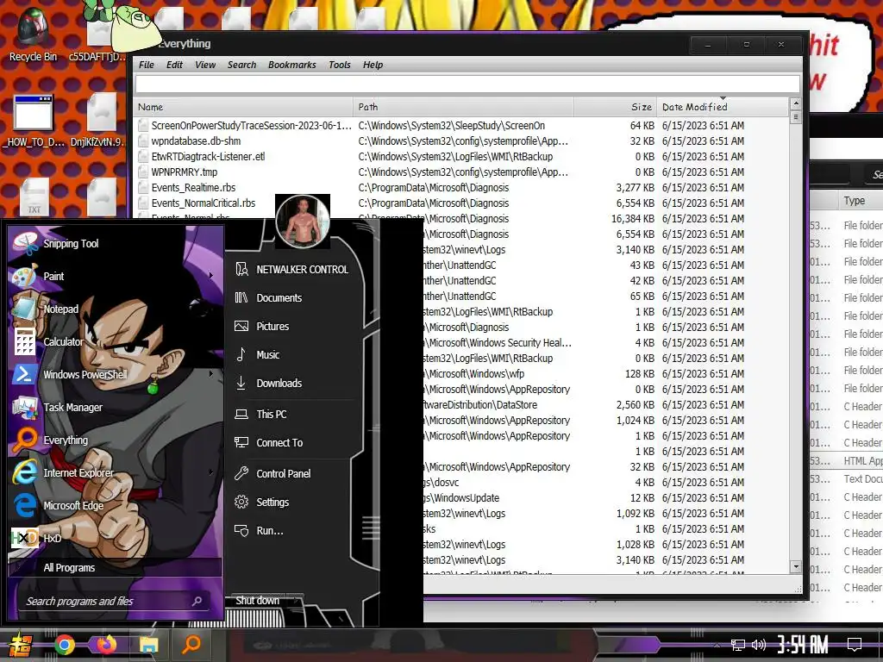The image size is (883, 662).
Task: Expand Windows PowerShell submenu arrow
Action: (211, 373)
